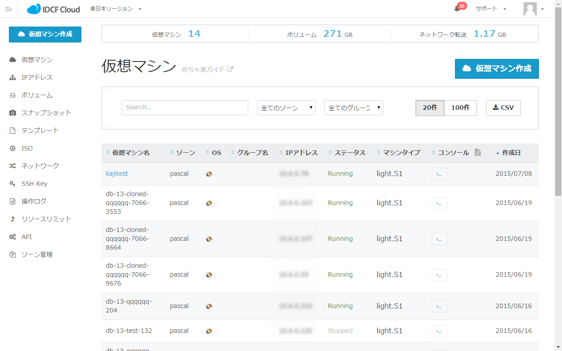Open console for db-13-test-132 machine

coord(439,331)
